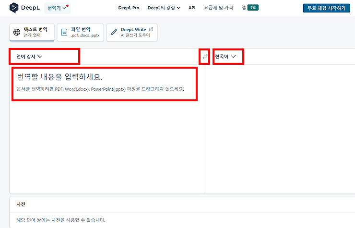Go to 요금제 및 가격
The image size is (355, 228).
click(x=218, y=8)
